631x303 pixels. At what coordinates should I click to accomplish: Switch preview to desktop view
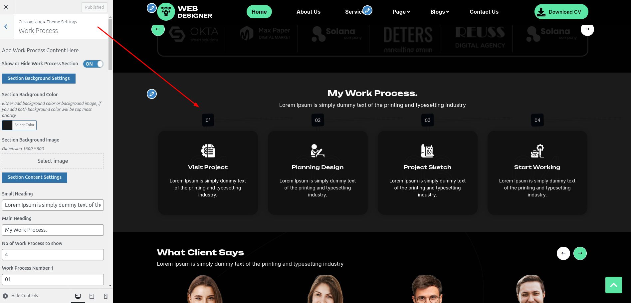coord(78,295)
